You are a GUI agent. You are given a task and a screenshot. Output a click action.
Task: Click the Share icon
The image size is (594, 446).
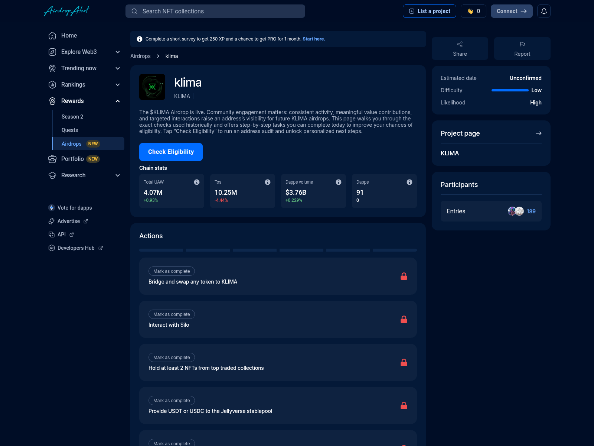tap(460, 44)
